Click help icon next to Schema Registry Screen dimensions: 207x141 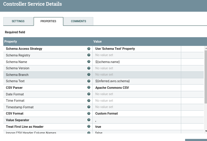click(x=89, y=55)
